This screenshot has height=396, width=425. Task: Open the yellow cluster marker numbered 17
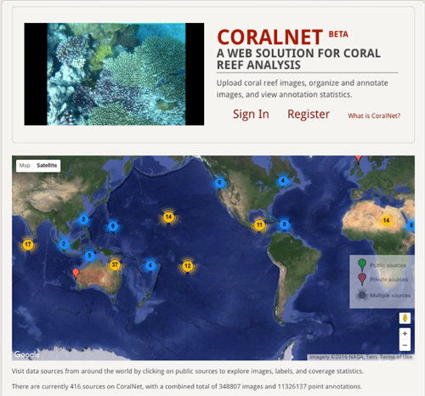point(28,245)
